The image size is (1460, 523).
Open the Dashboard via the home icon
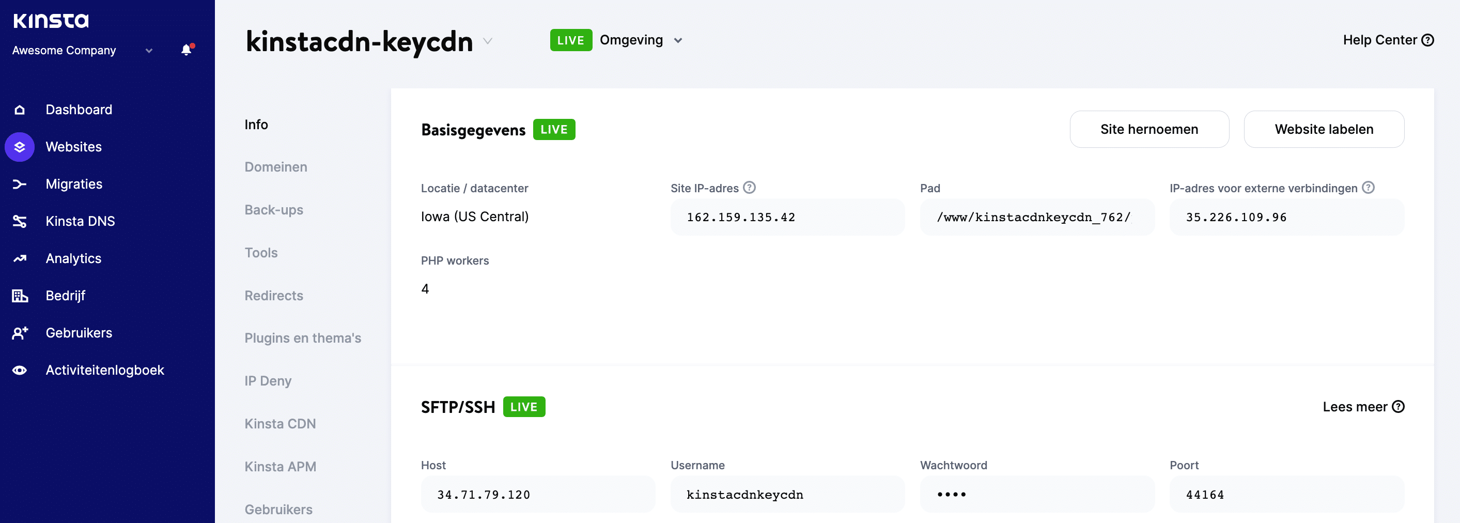[x=19, y=109]
